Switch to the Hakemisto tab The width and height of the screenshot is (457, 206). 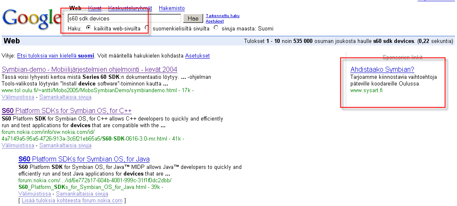coord(171,8)
